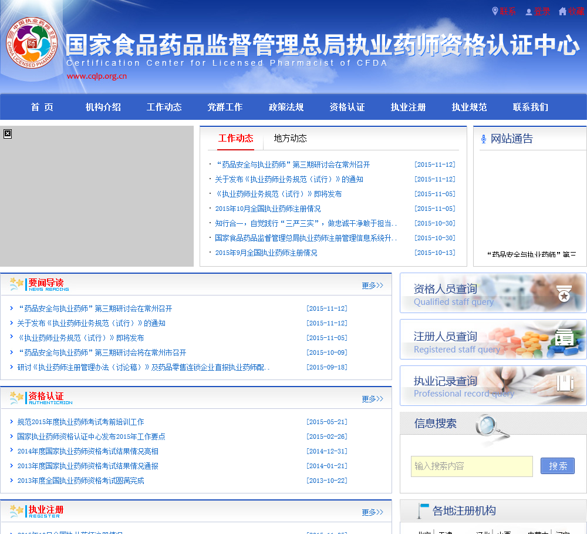Open the 执业记录查询 banner
The width and height of the screenshot is (587, 534).
click(x=493, y=385)
